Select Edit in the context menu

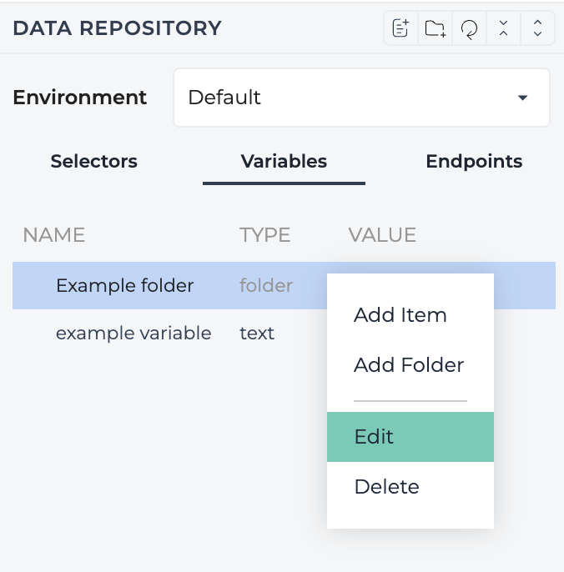410,437
